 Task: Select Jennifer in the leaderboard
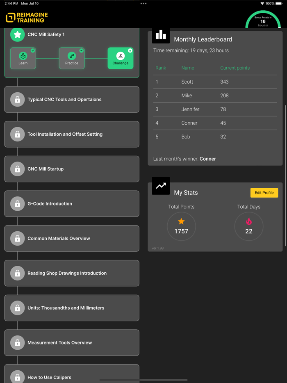190,109
